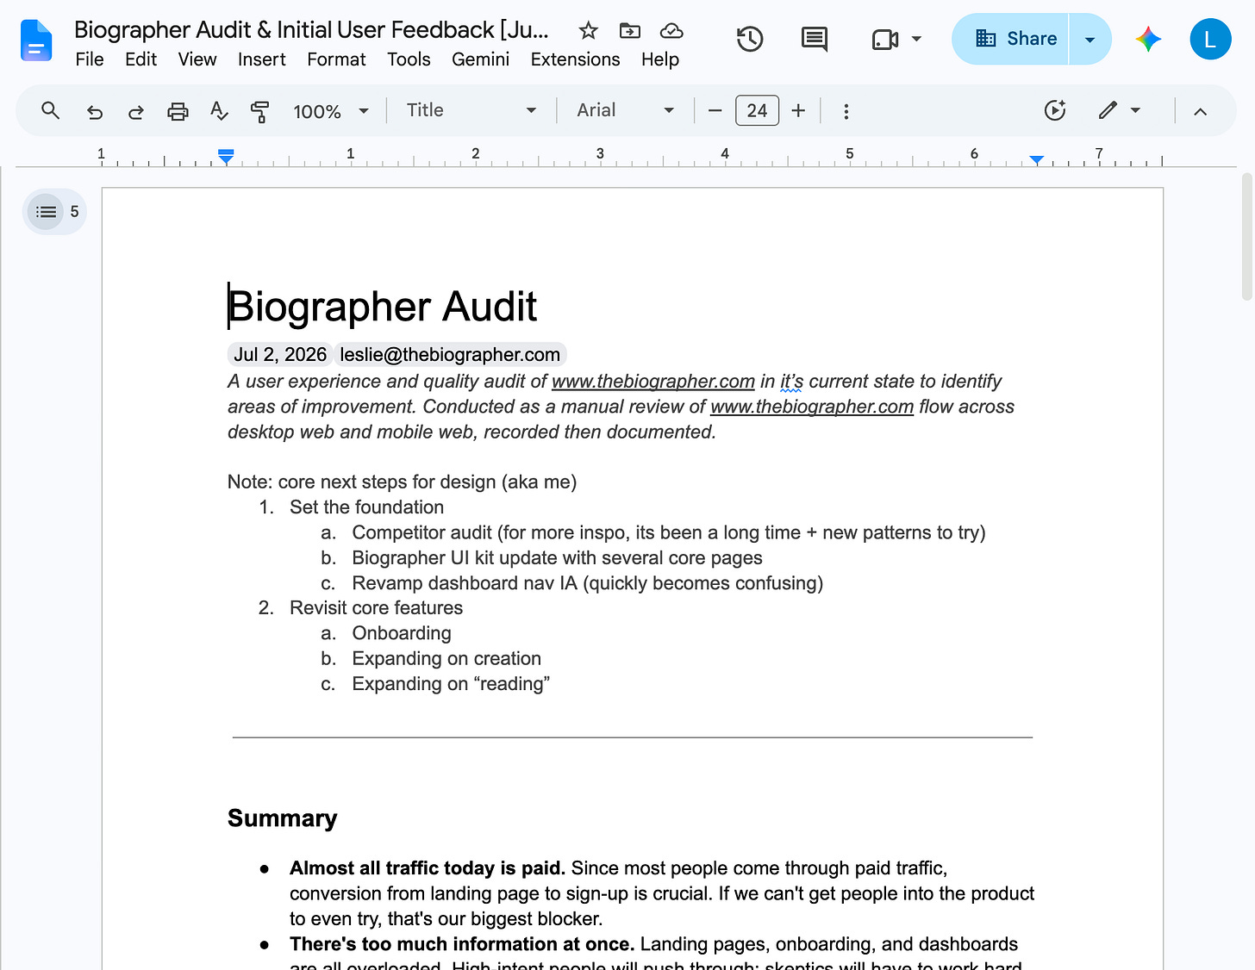Activate the paint format tool
1255x970 pixels.
coord(259,111)
